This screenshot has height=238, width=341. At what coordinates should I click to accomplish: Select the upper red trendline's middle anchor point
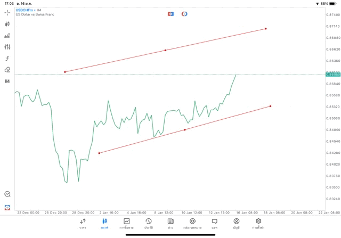coord(165,50)
